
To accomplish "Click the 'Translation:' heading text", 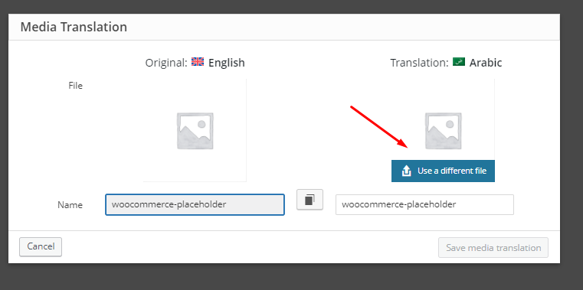I will click(x=419, y=63).
